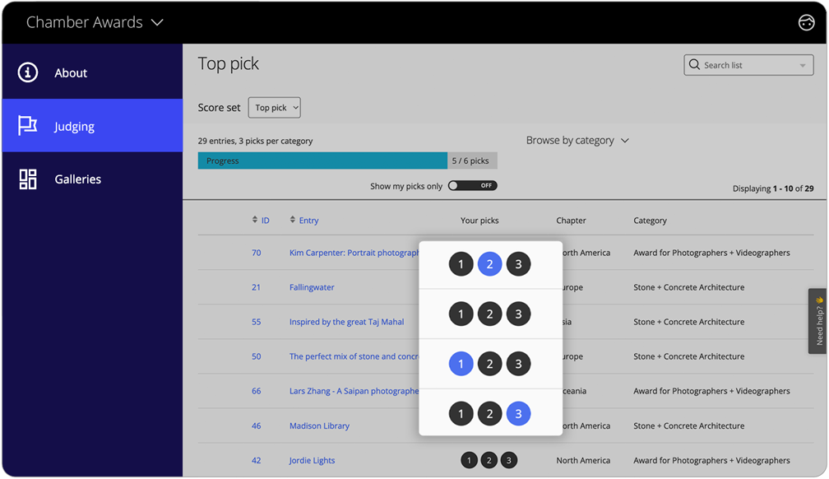The width and height of the screenshot is (829, 479).
Task: Open the Fallingwater entry link
Action: (313, 287)
